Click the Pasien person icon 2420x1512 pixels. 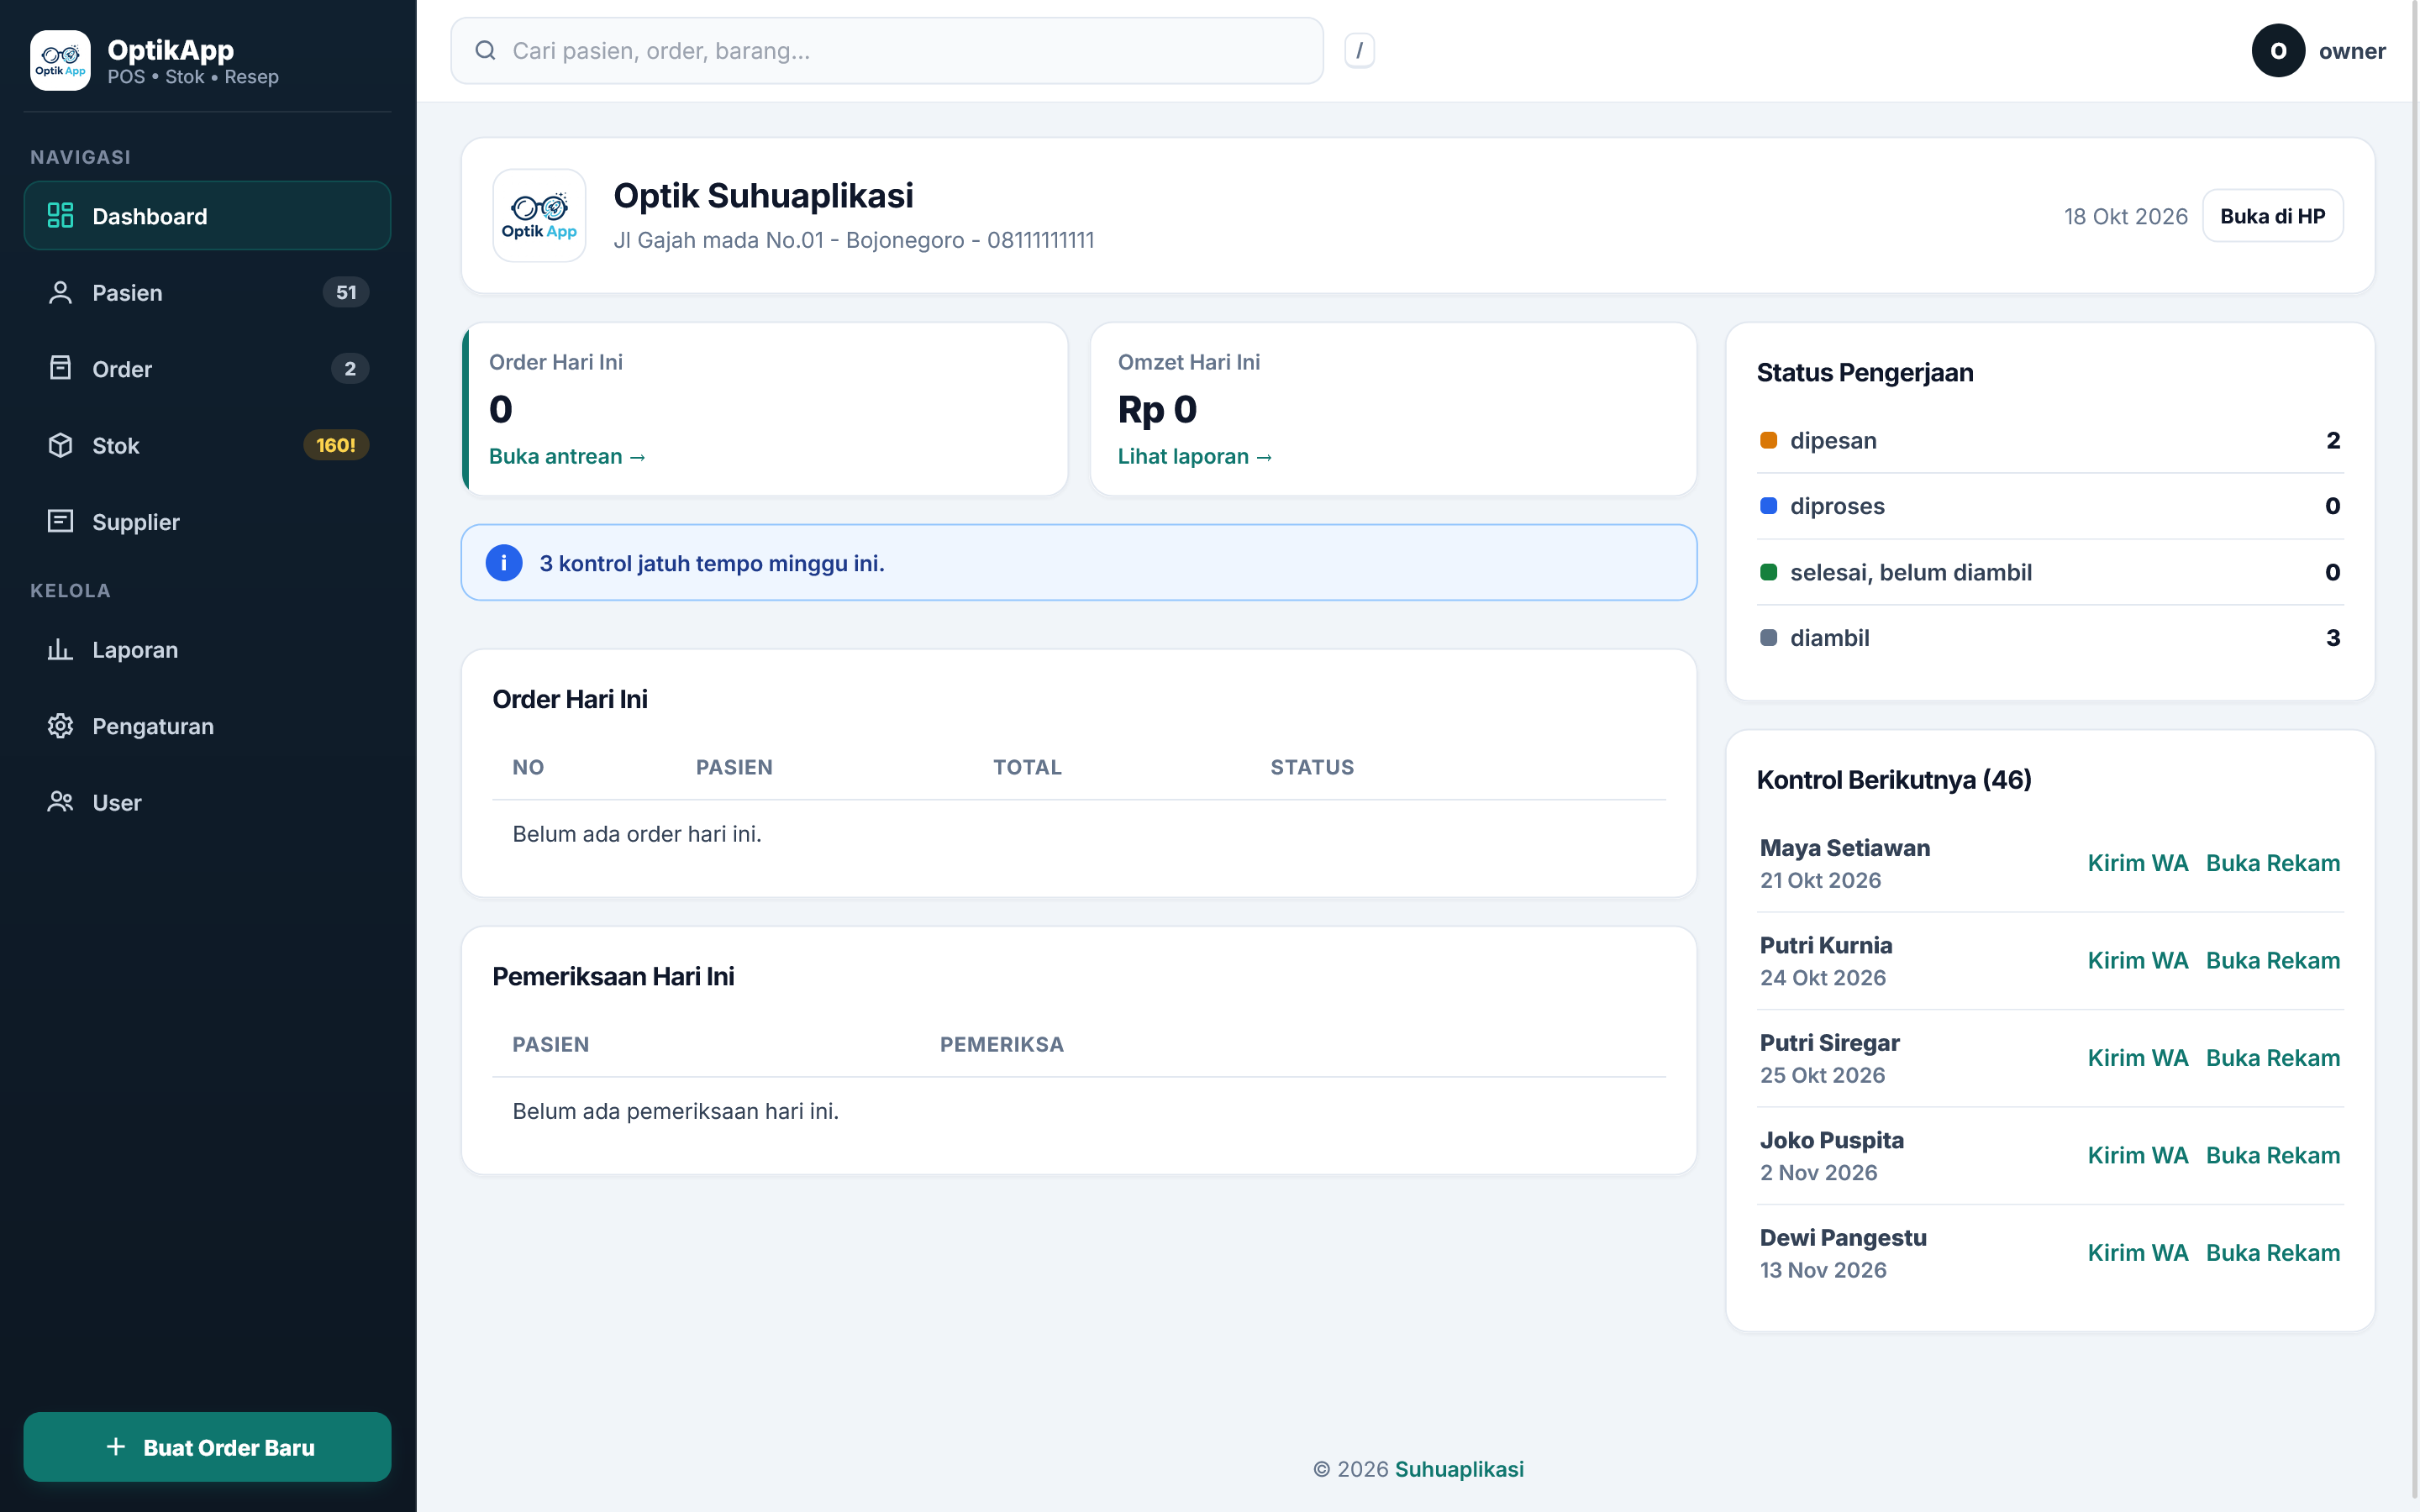click(x=60, y=292)
